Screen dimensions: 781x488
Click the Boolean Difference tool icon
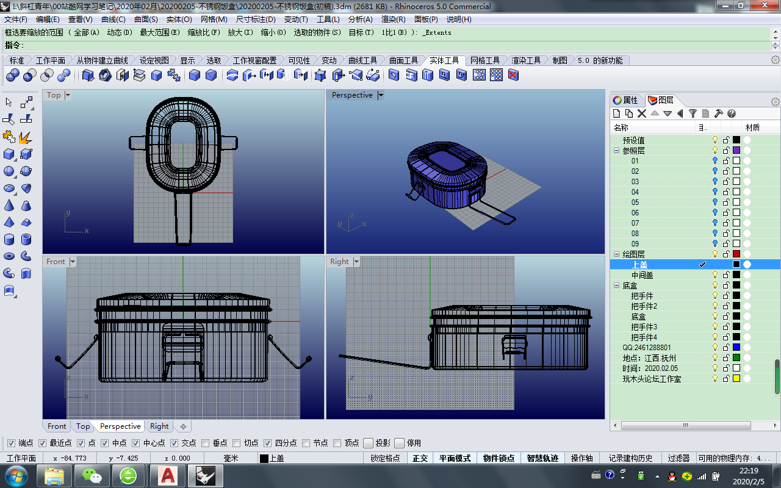click(30, 75)
